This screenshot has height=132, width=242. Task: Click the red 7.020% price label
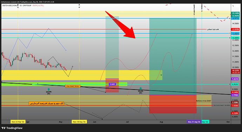235,106
